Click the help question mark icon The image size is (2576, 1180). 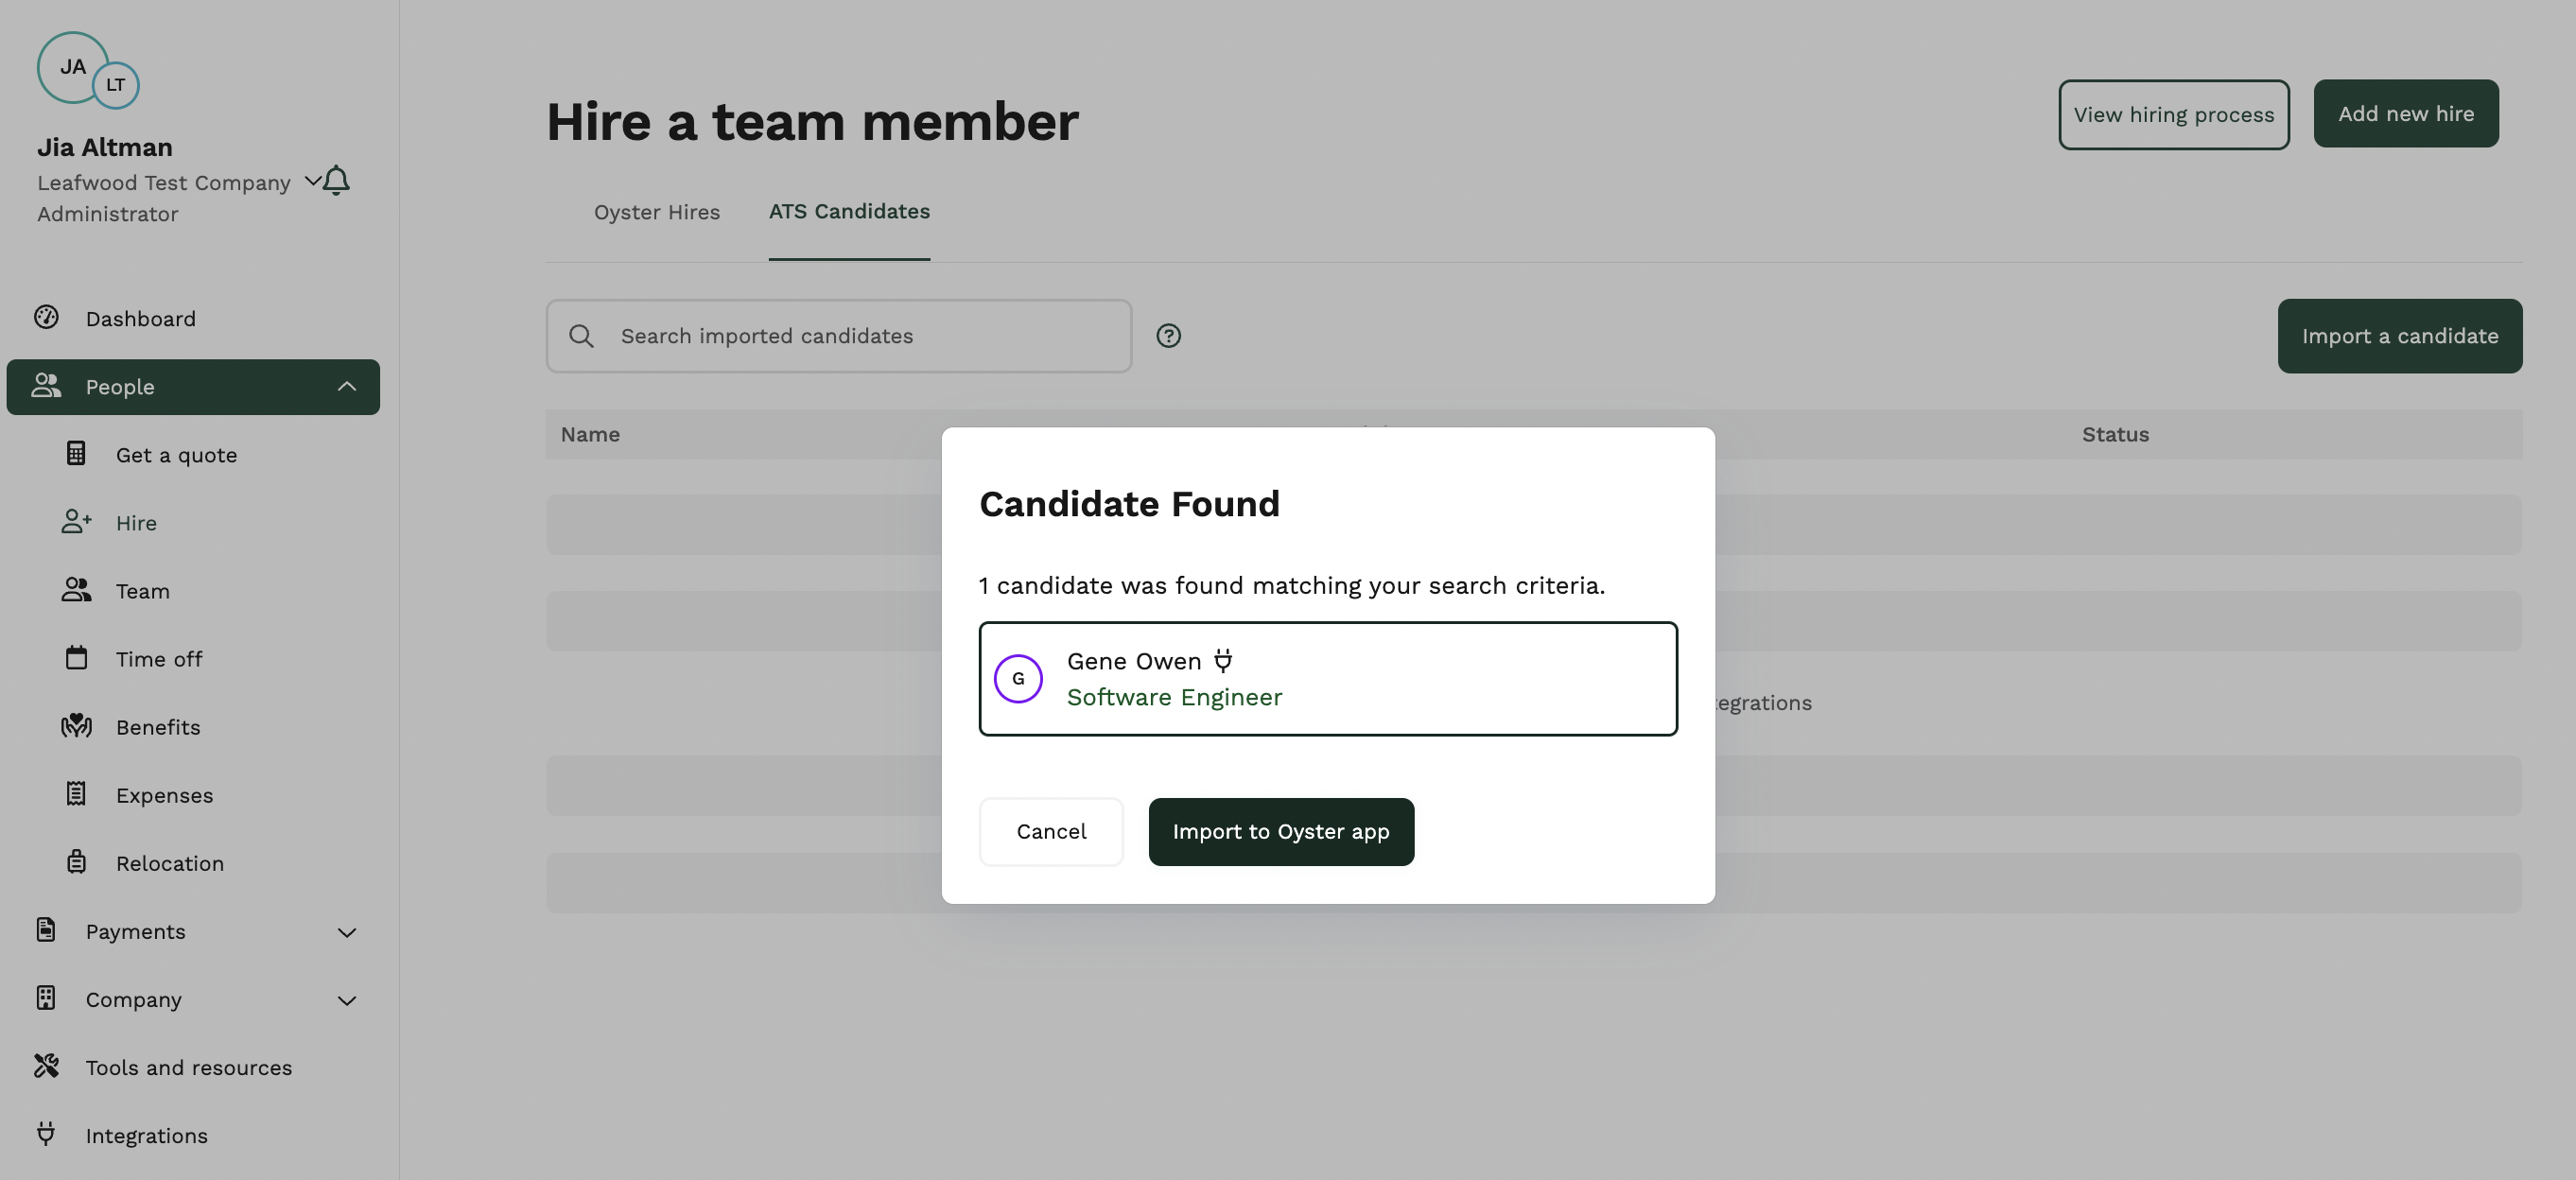click(x=1168, y=336)
